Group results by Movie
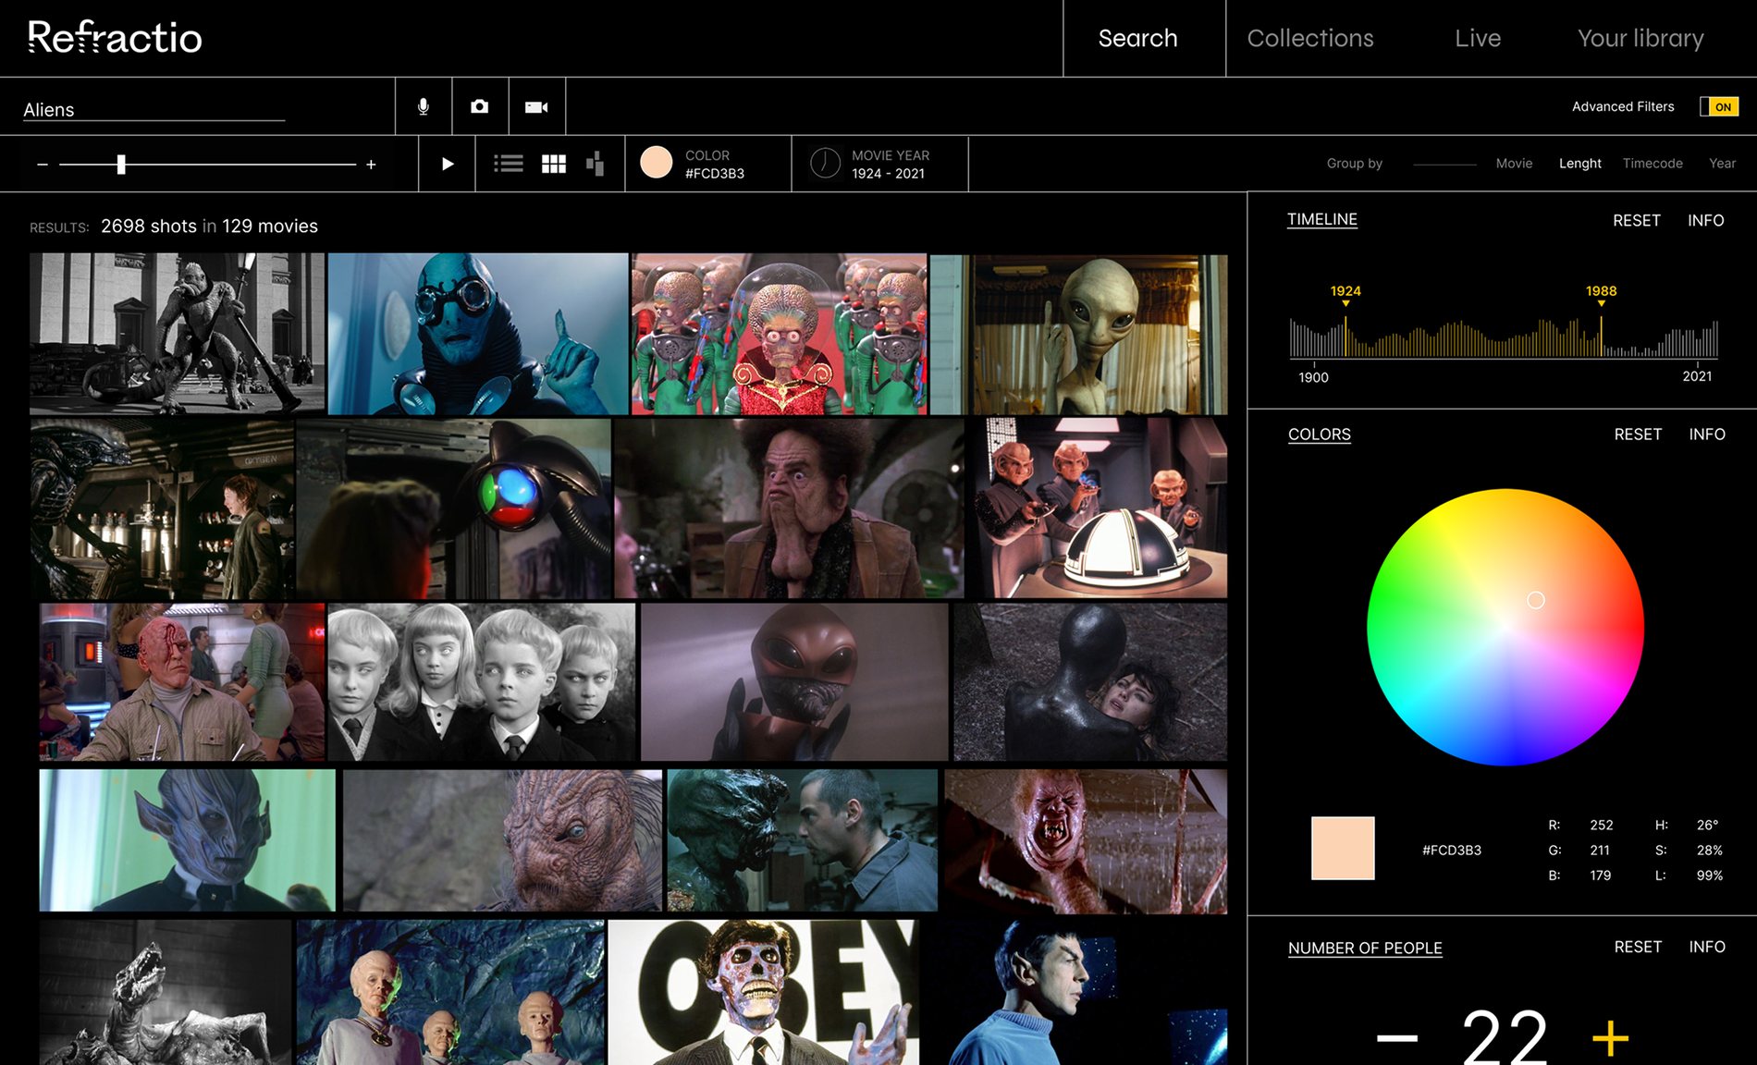 [1514, 164]
